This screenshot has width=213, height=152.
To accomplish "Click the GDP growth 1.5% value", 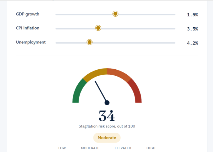I will click(192, 15).
